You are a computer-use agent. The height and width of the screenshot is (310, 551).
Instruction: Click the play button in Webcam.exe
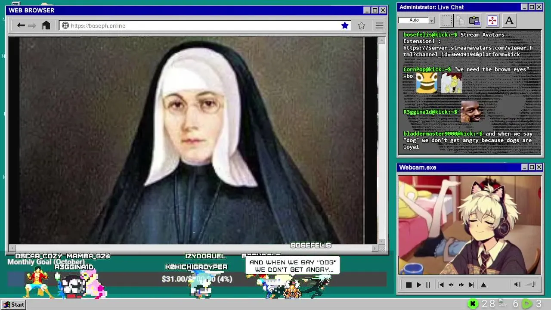[418, 285]
